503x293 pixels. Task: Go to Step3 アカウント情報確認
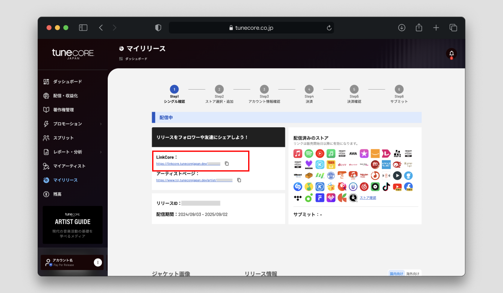tap(264, 94)
